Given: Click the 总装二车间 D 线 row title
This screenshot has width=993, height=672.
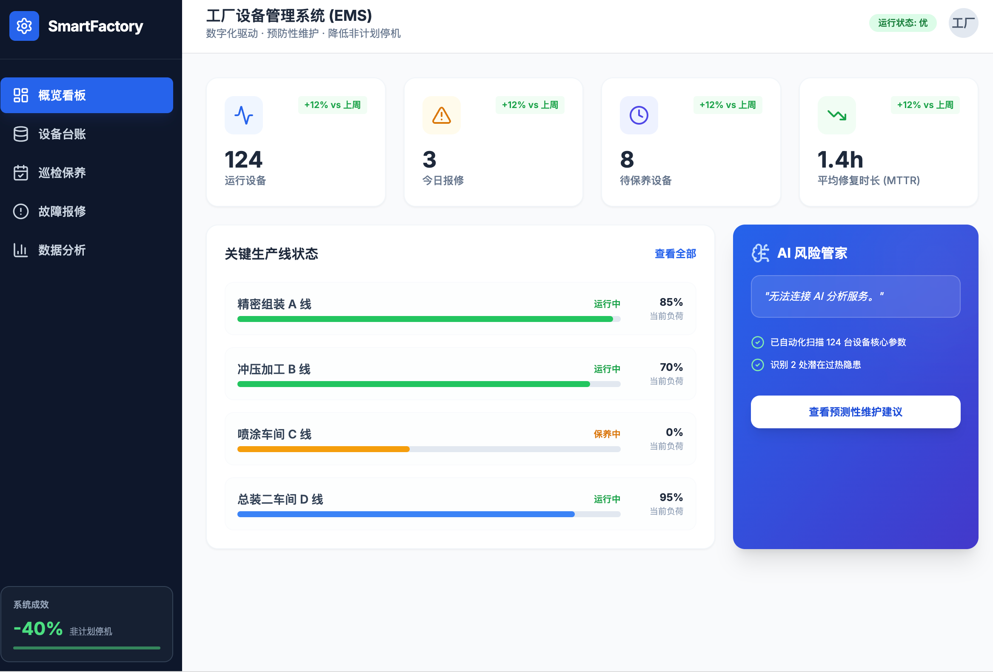Looking at the screenshot, I should (x=280, y=499).
